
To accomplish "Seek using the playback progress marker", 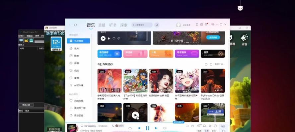I will point(178,122).
